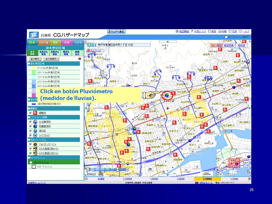Click the mail icon next to お問合せメール
This screenshot has height=204, width=272.
click(197, 183)
